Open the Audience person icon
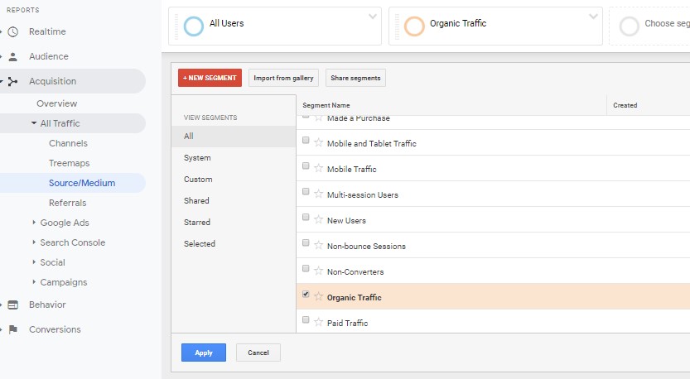This screenshot has width=690, height=379. (x=13, y=57)
